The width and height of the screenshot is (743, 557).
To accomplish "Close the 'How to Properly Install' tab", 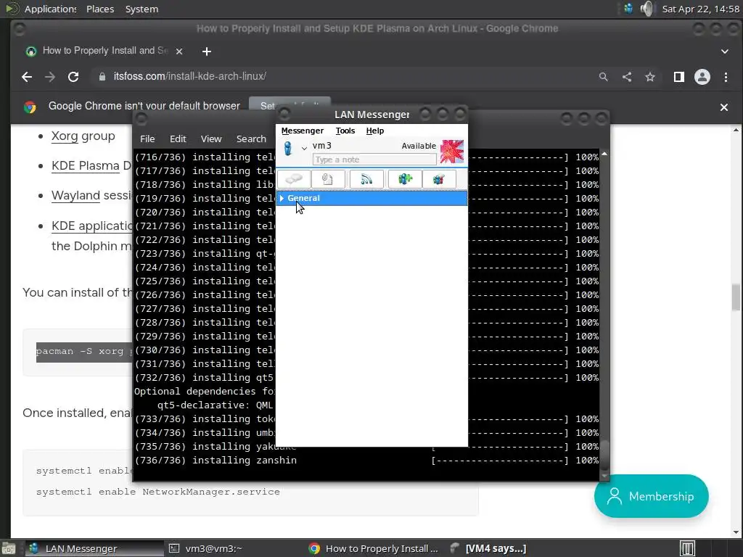I will coord(179,51).
